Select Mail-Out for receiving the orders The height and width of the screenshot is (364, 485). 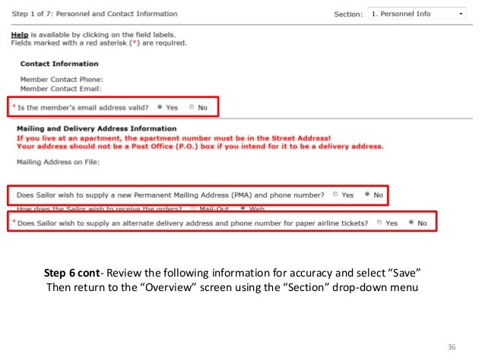(193, 208)
